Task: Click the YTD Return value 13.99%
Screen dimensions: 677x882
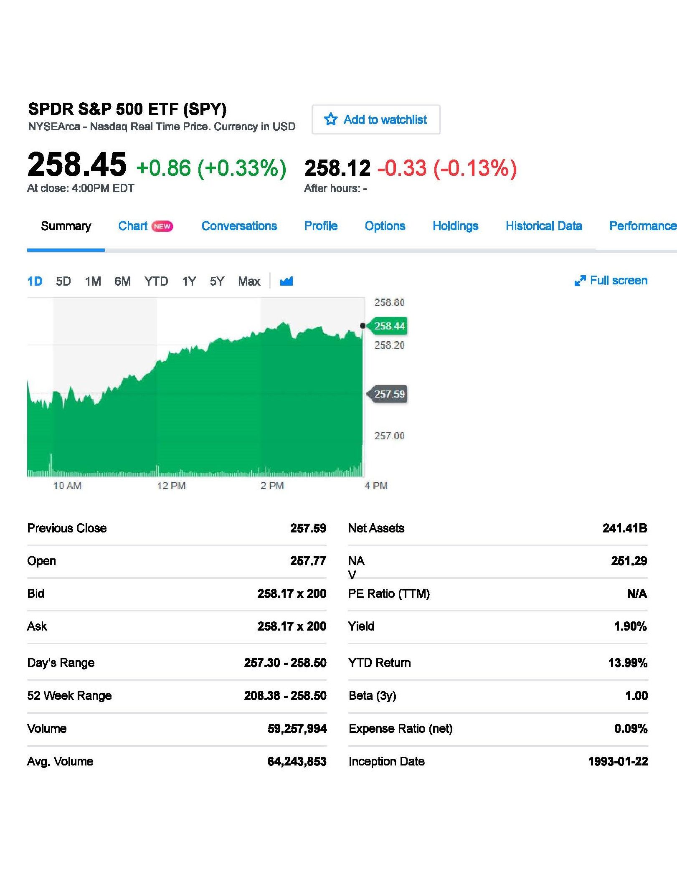Action: pos(628,663)
